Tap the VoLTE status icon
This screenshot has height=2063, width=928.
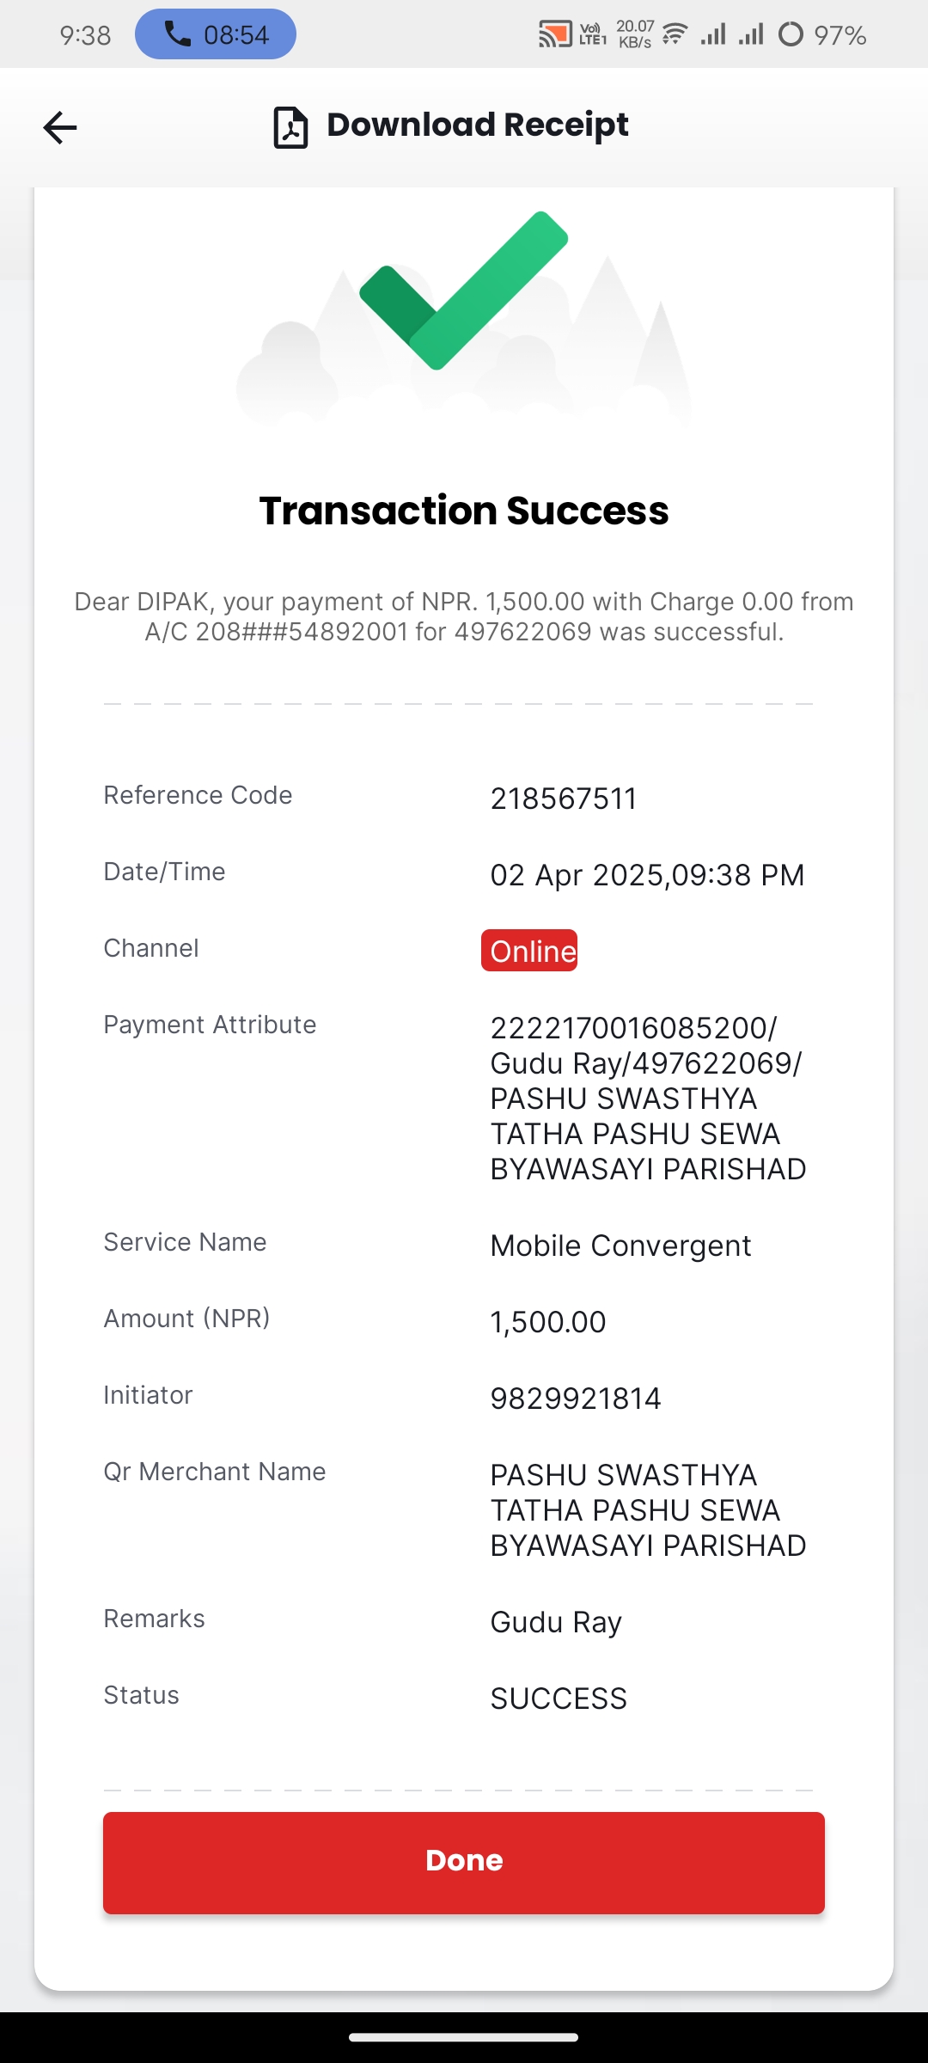[593, 34]
